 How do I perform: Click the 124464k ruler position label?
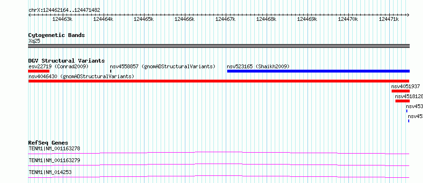pos(103,19)
